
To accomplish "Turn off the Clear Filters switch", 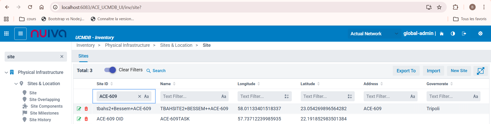I will point(110,70).
